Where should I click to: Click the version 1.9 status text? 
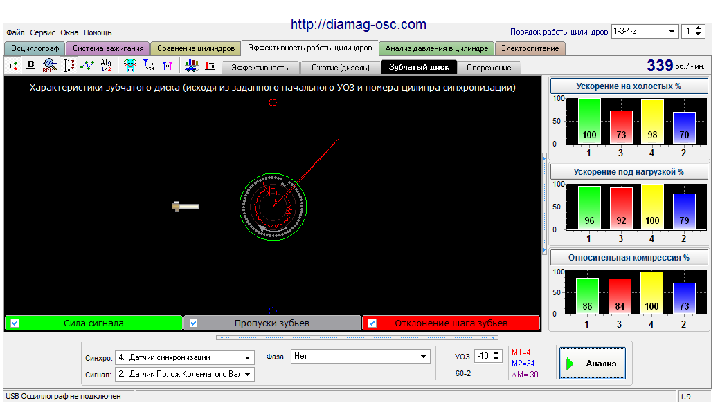tap(685, 397)
